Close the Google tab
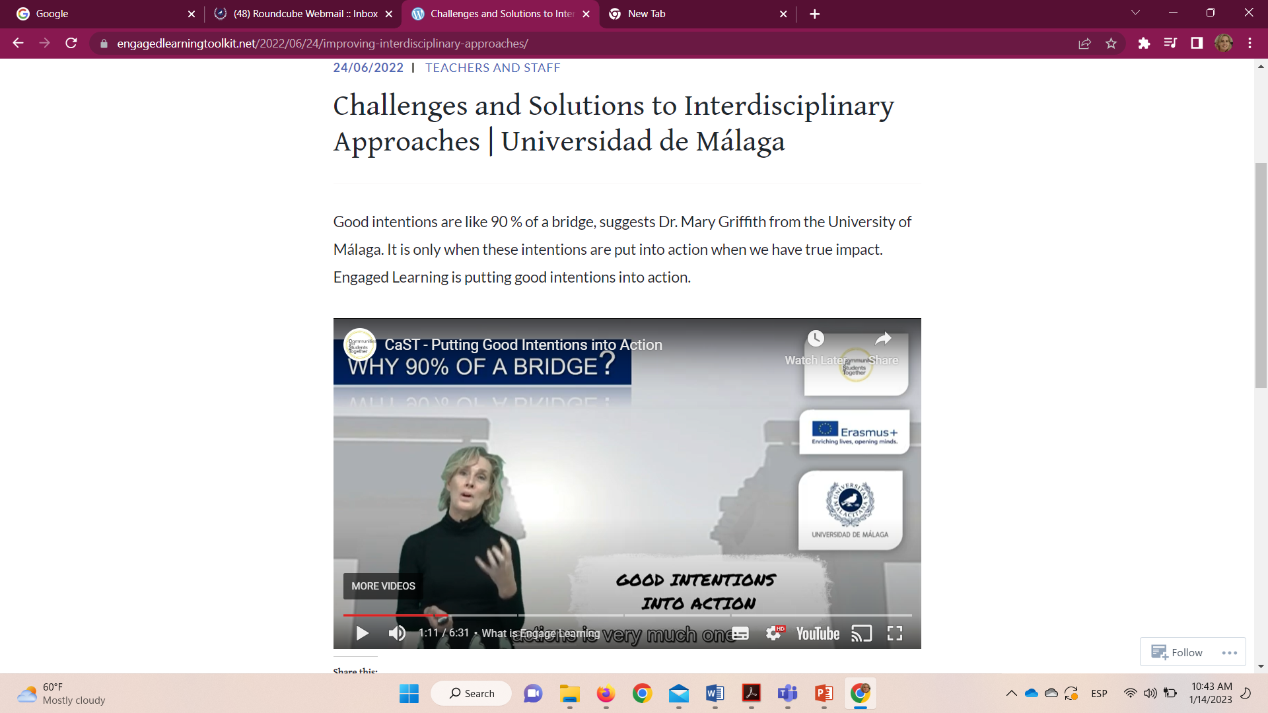The width and height of the screenshot is (1268, 713). 192,14
